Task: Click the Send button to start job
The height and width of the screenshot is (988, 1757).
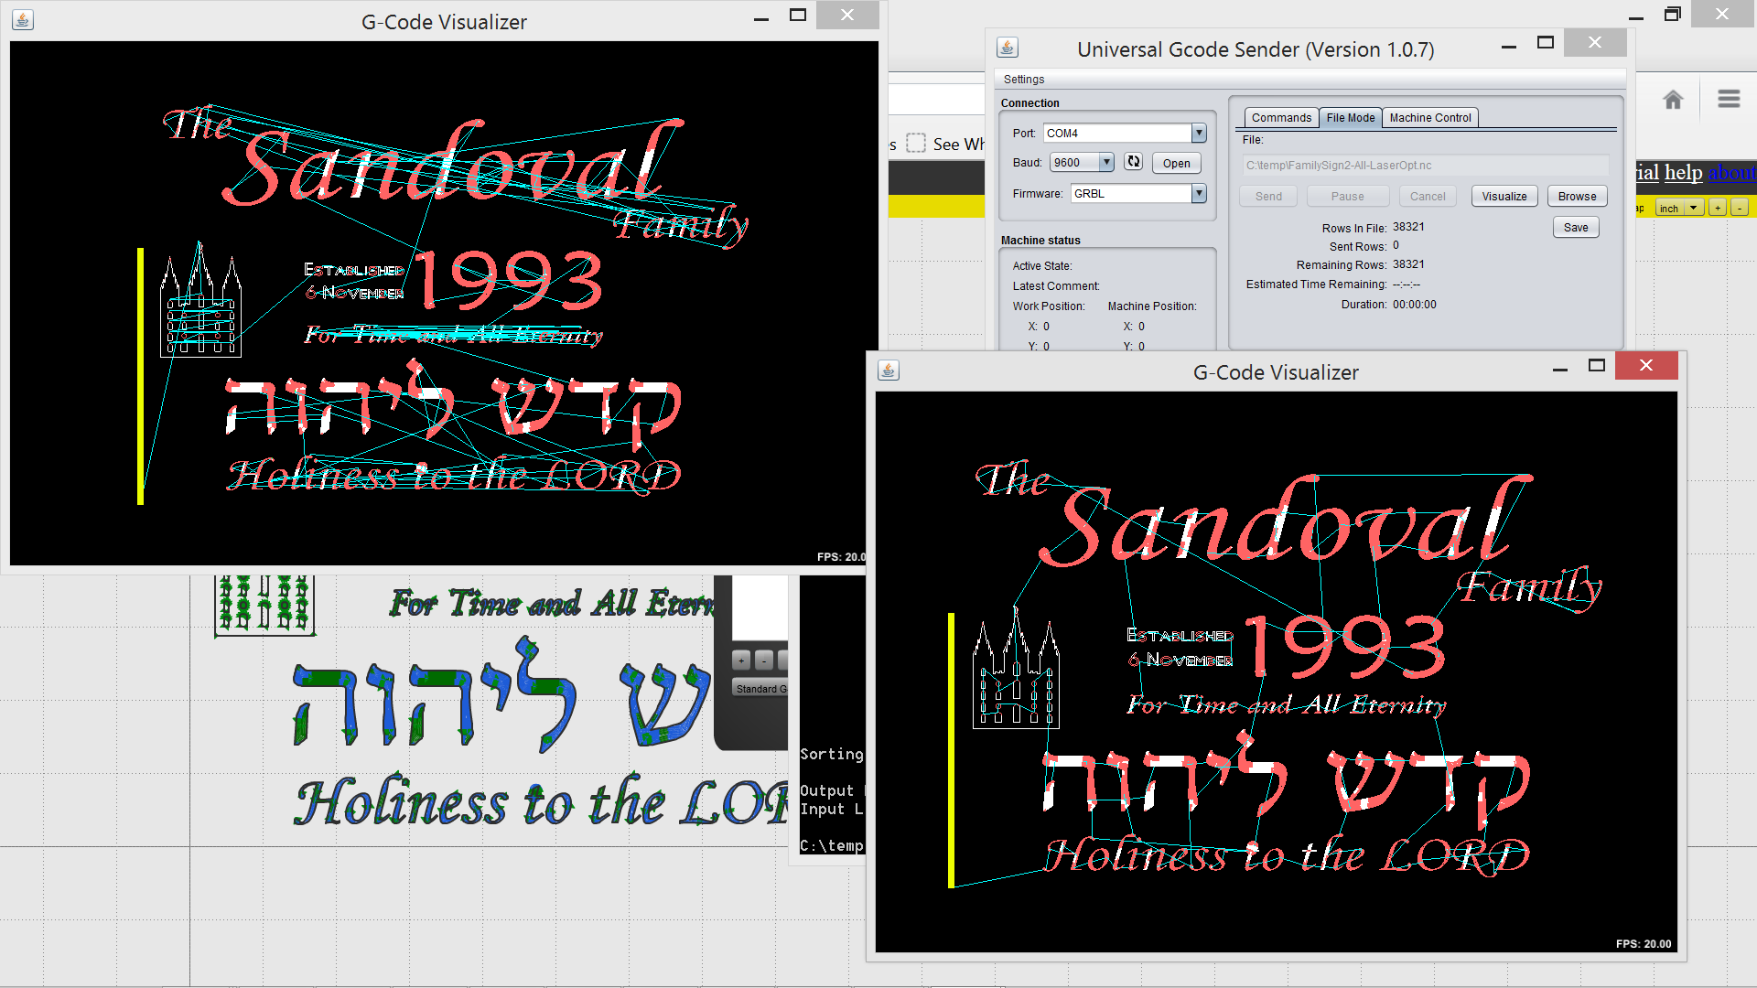Action: 1267,194
